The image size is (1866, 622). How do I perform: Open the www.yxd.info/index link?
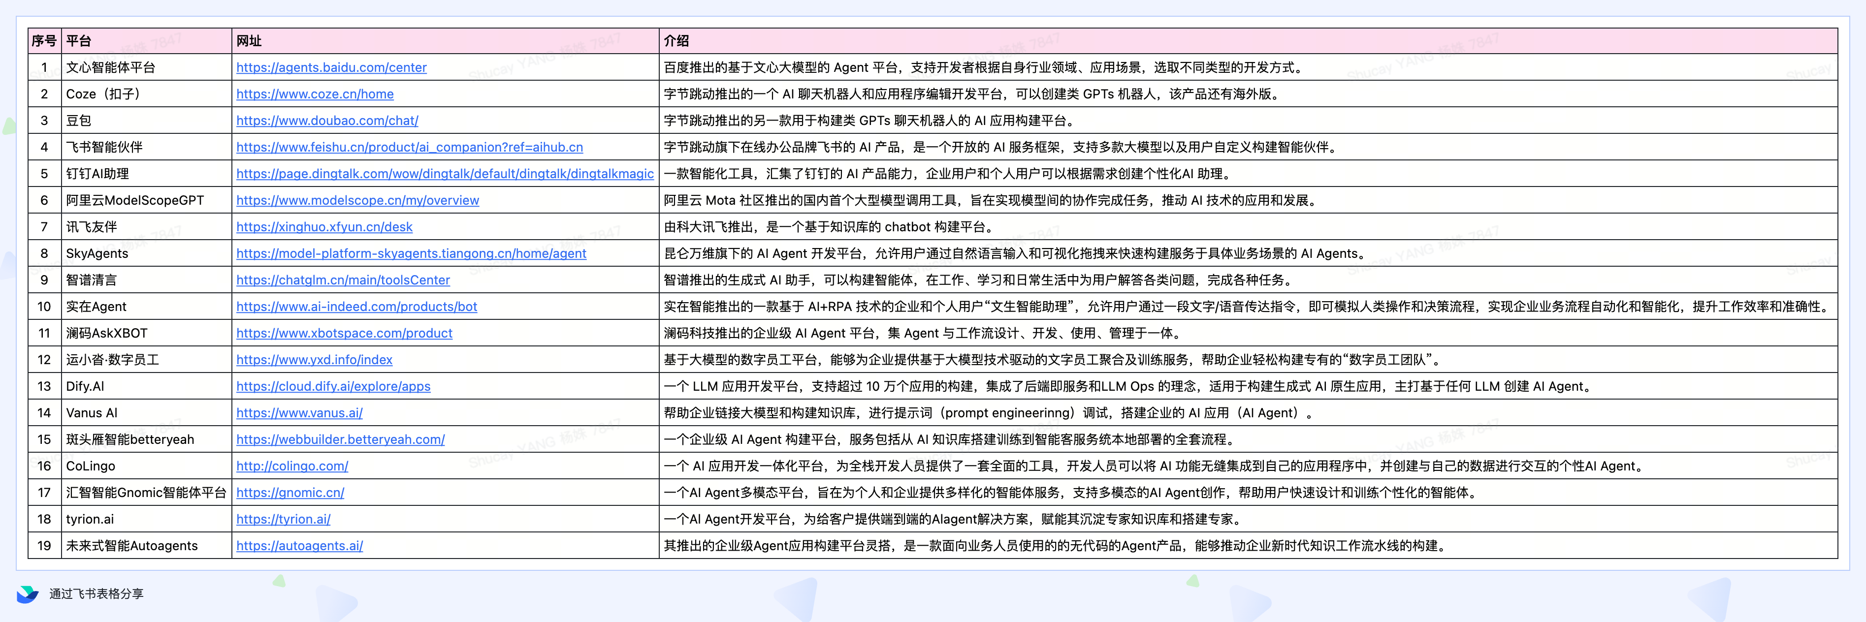point(315,360)
